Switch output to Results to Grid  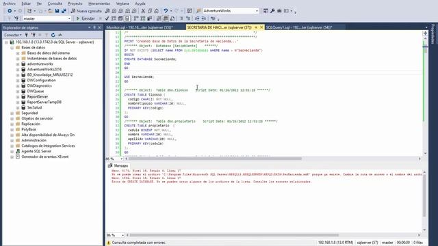(x=166, y=18)
